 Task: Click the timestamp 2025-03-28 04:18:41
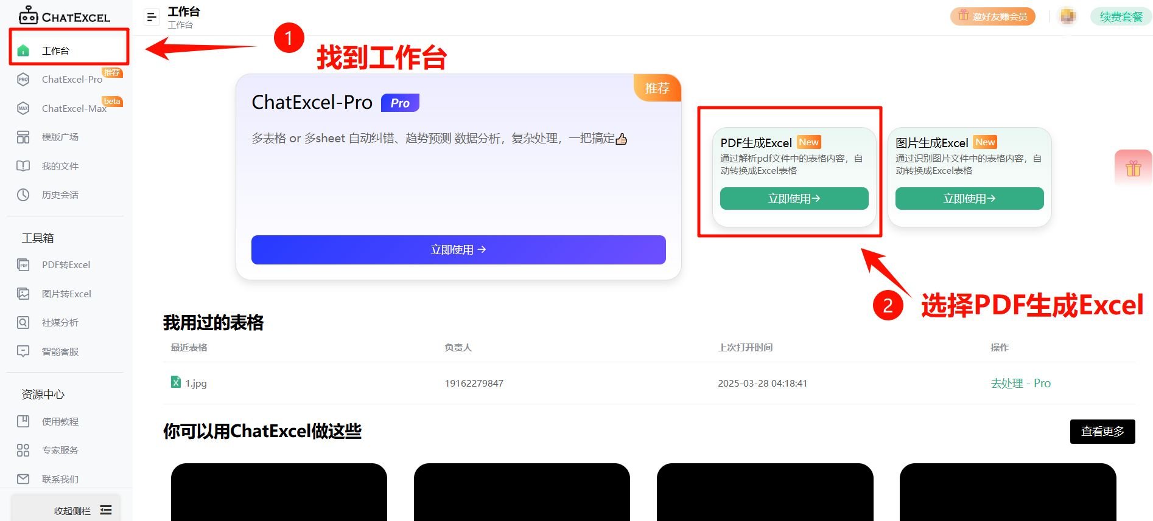[x=763, y=384]
